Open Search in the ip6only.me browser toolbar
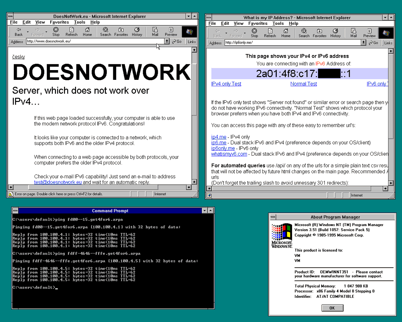Image resolution: width=402 pixels, height=322 pixels. tap(304, 33)
